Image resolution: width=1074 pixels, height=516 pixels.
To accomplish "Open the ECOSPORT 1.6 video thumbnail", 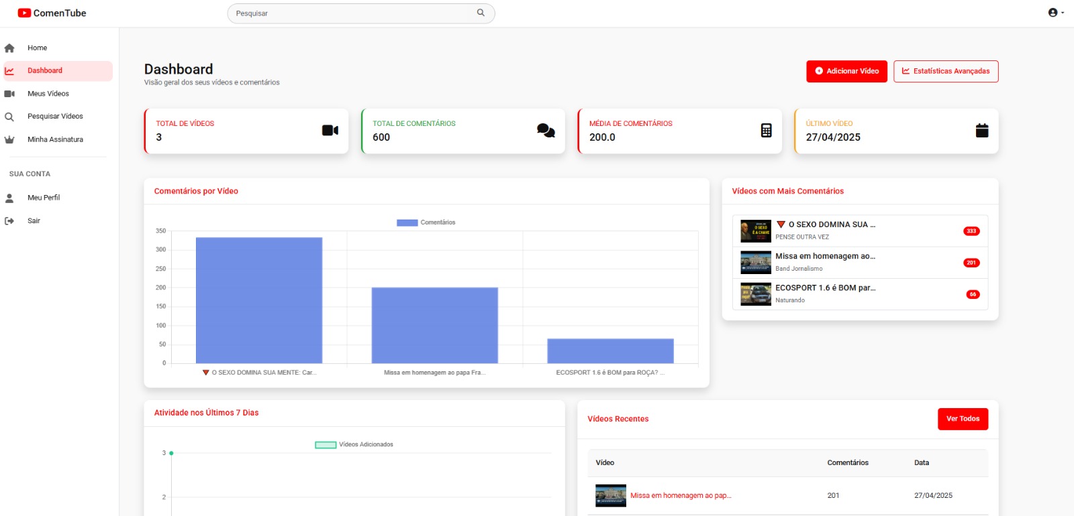I will 755,294.
